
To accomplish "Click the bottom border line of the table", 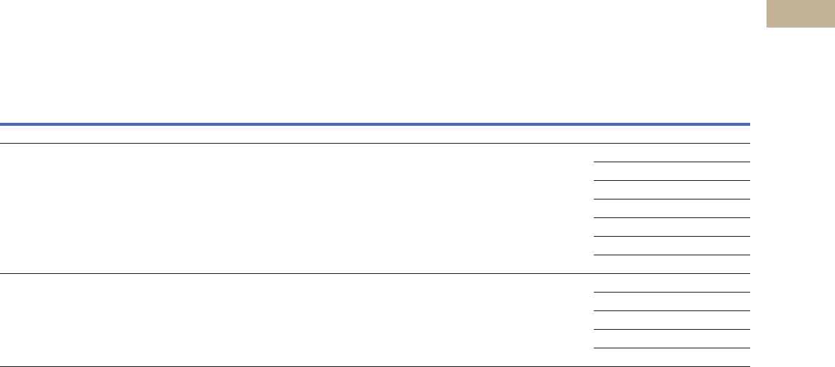I will tap(375, 366).
